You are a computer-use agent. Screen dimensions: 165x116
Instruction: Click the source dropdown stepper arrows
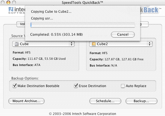point(72,44)
